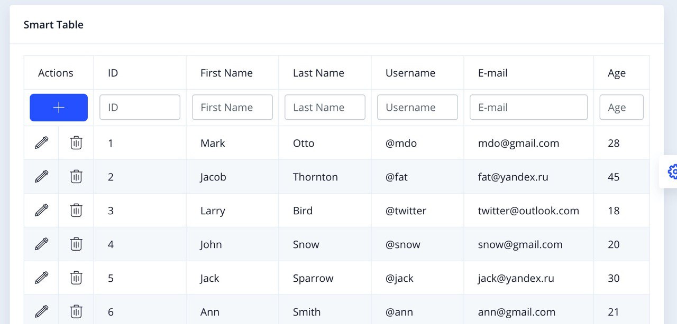Delete row 1 using its trash icon
Screen dimensions: 677x324
[76, 142]
